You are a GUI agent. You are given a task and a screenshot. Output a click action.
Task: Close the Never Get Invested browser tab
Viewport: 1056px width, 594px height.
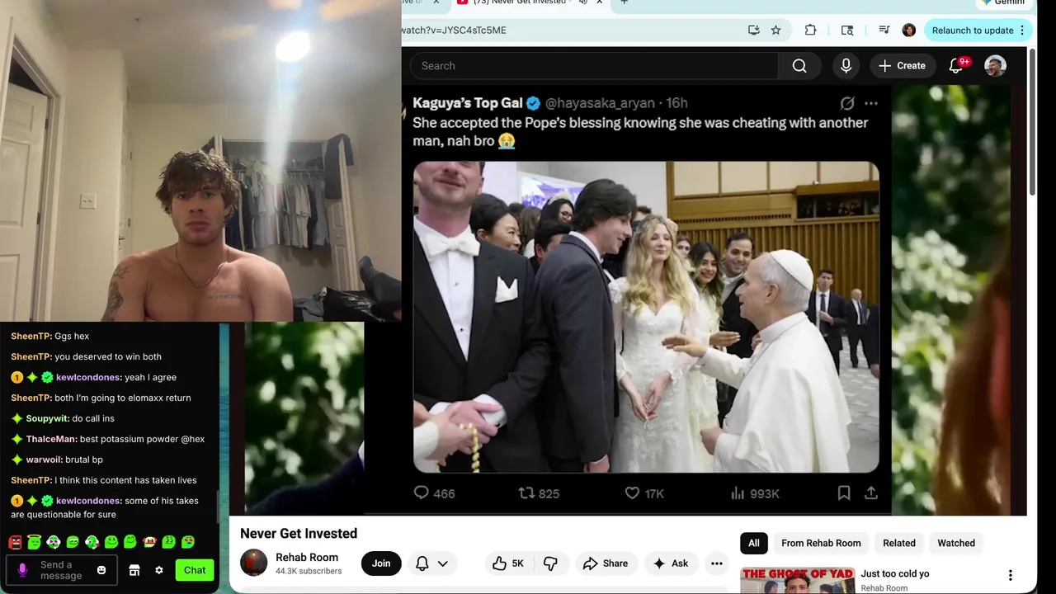599,2
